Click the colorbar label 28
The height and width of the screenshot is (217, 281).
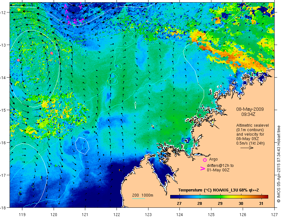pos(200,203)
